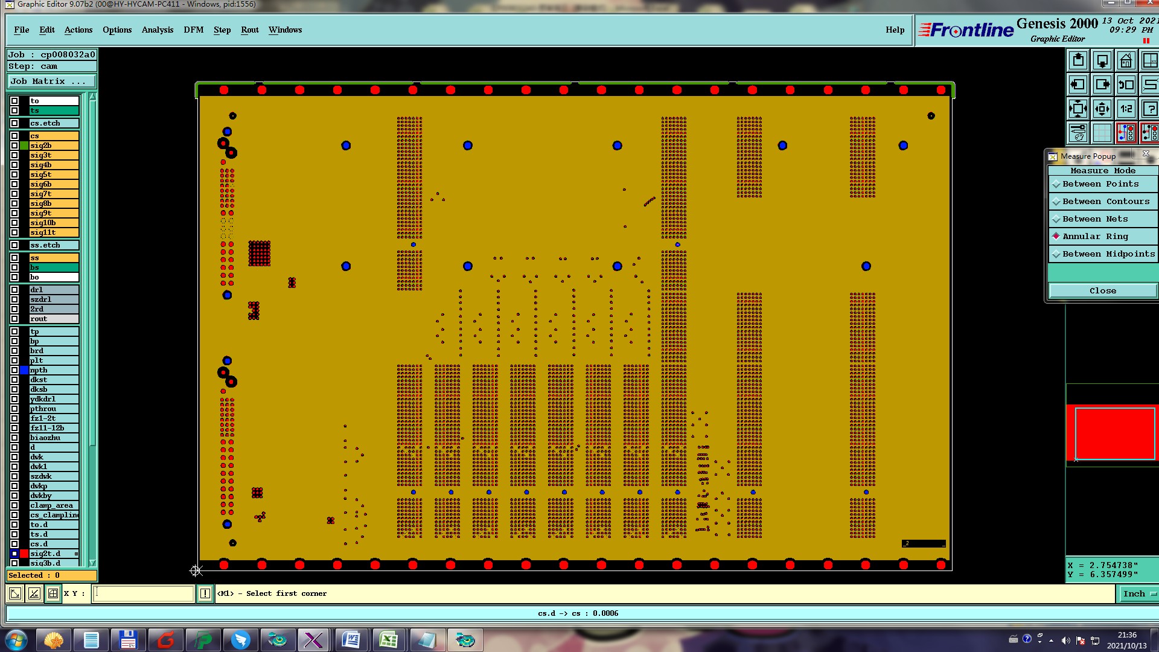Screen dimensions: 1159x652
Task: Click the pan left arrow icon
Action: coord(1078,85)
